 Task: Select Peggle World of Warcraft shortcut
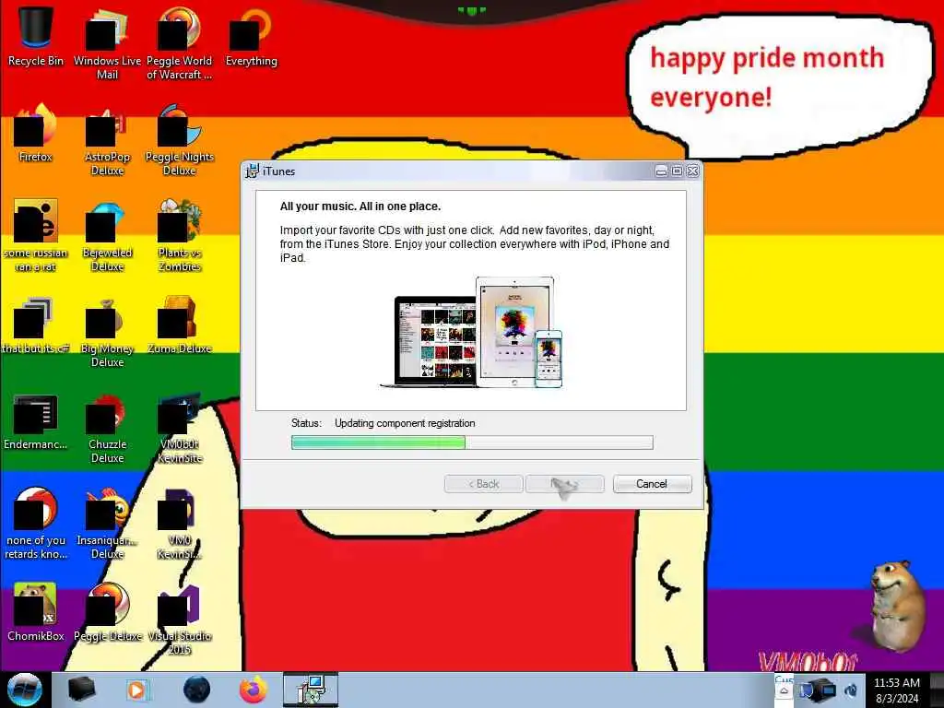180,43
